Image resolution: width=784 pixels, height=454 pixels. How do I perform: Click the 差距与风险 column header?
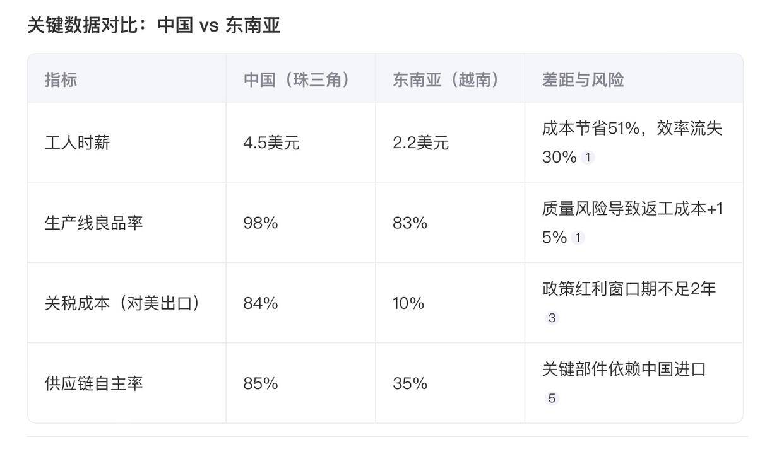583,79
